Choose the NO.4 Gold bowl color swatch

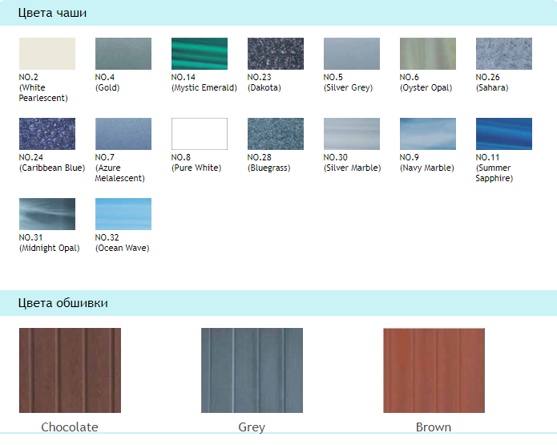click(123, 54)
